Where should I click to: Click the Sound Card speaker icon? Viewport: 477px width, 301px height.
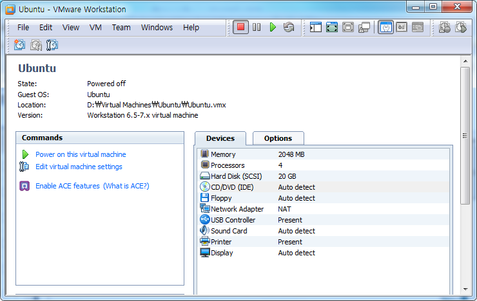[x=204, y=230]
